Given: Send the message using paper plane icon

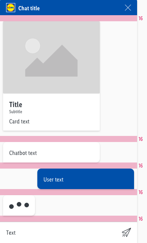Looking at the screenshot, I should [126, 232].
